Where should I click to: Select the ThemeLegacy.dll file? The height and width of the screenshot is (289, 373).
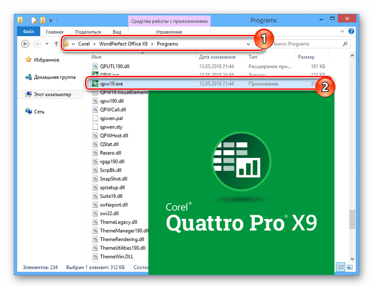(x=118, y=222)
